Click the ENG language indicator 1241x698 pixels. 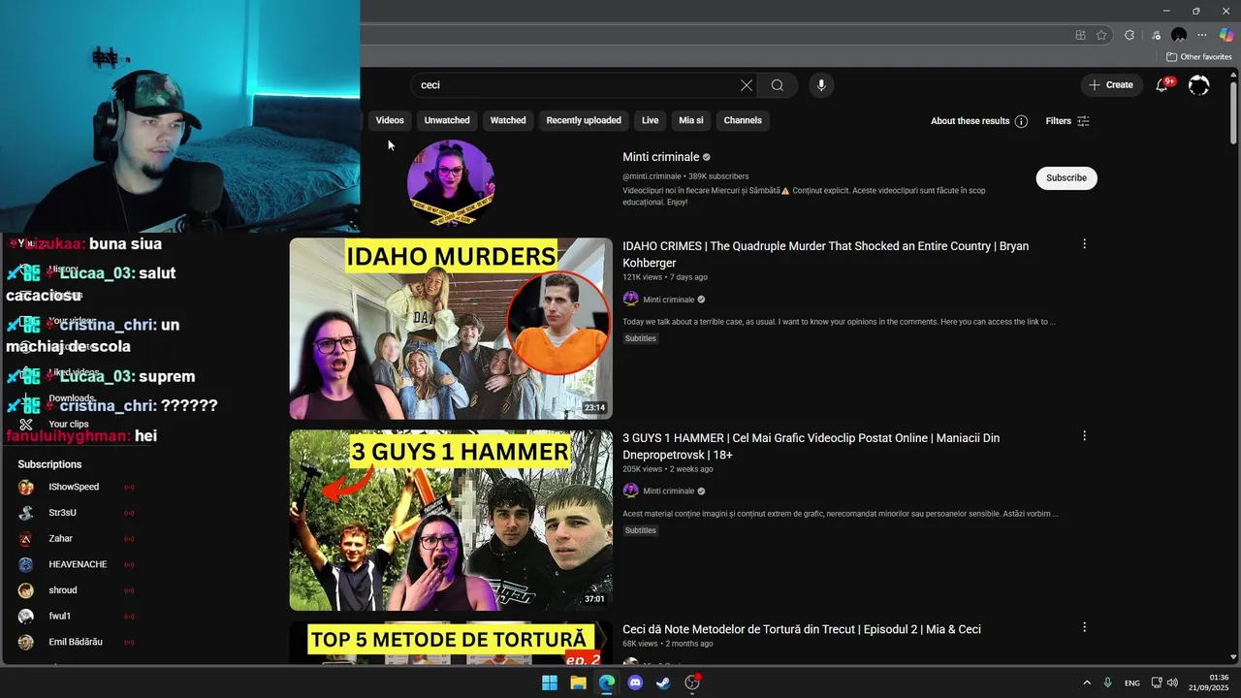pos(1131,683)
